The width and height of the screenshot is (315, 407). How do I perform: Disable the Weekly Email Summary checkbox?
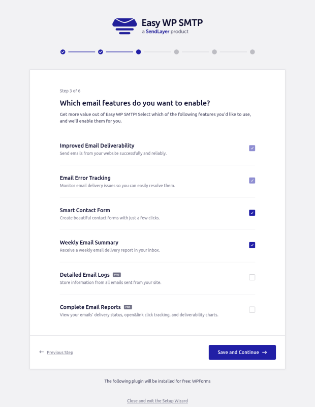[252, 245]
